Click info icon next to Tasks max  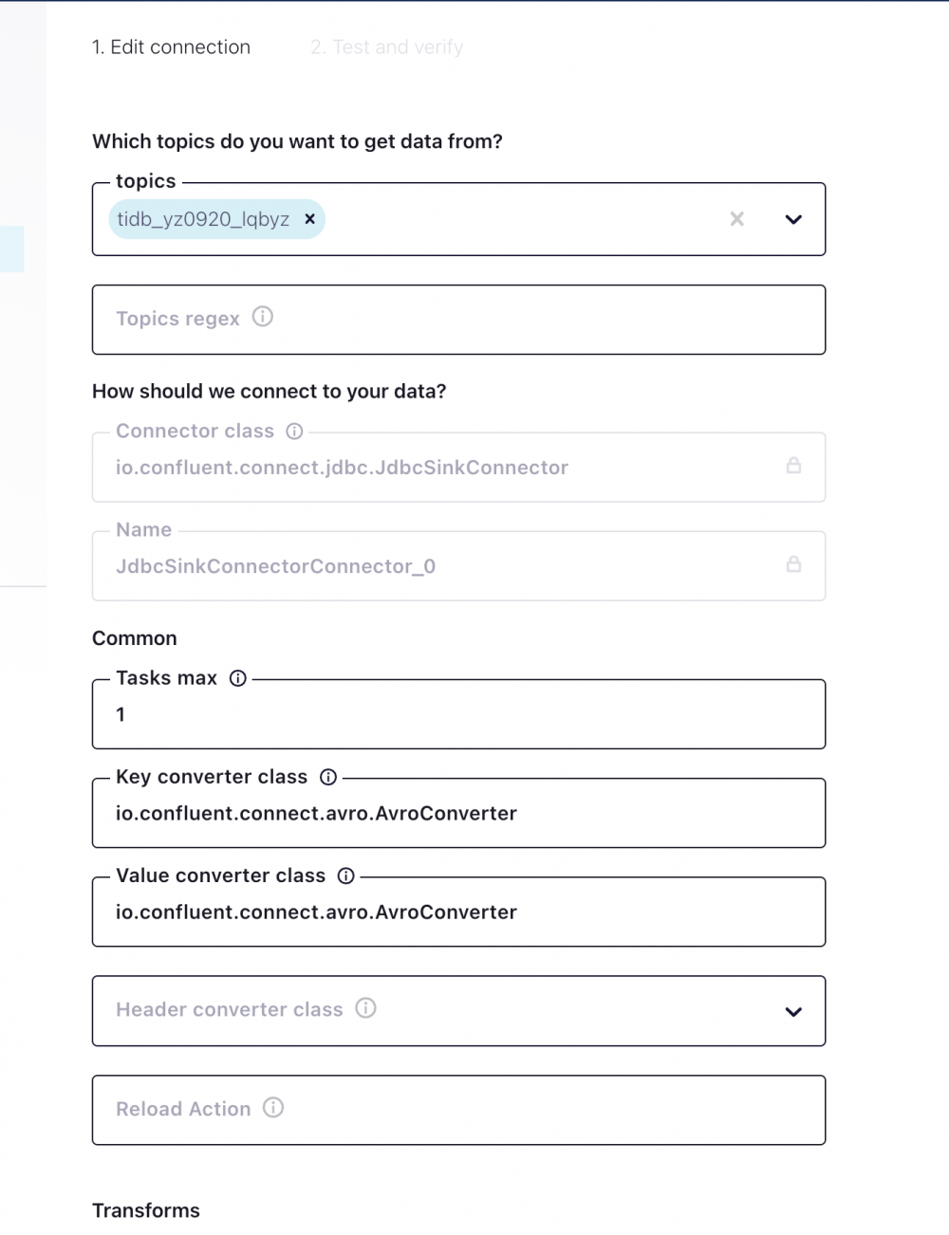click(x=238, y=678)
